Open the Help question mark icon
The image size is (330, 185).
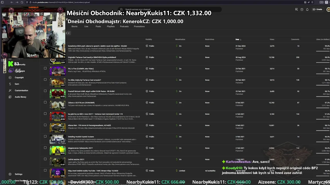click(302, 10)
